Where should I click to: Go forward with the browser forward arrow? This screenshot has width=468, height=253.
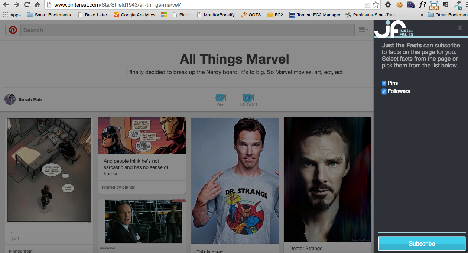click(16, 5)
